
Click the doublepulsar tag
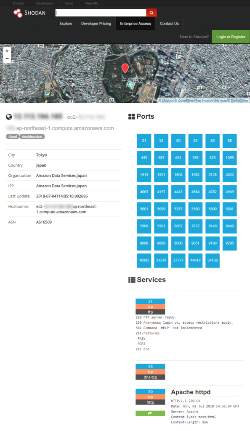[x=32, y=137]
